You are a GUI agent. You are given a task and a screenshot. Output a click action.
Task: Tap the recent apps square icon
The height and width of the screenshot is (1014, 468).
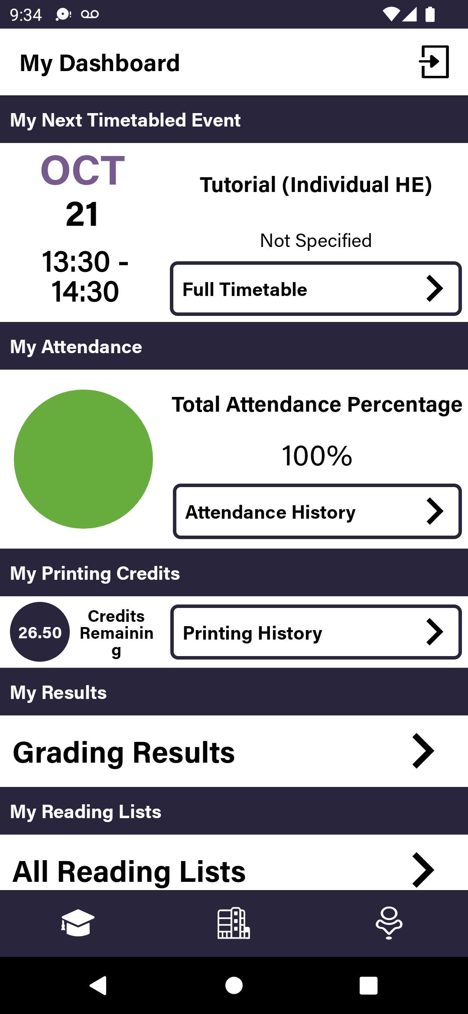369,985
